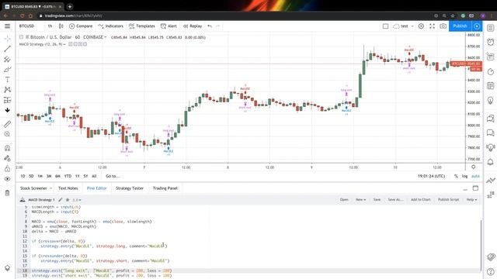Viewport: 497px width, 279px height.
Task: Maximize the bottom panel
Action: pyautogui.click(x=475, y=188)
